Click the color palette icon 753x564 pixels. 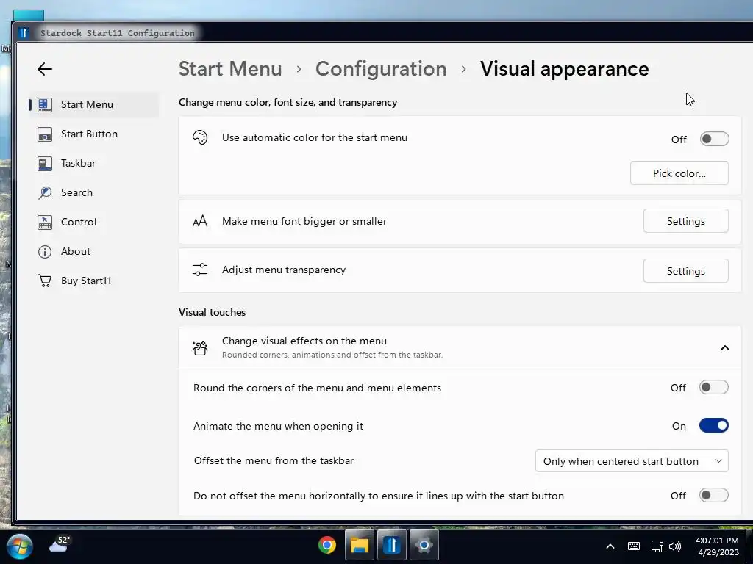200,137
